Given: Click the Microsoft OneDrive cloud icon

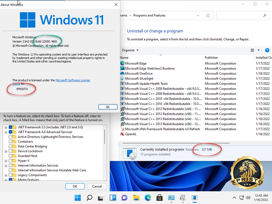Looking at the screenshot, I should tap(123, 73).
